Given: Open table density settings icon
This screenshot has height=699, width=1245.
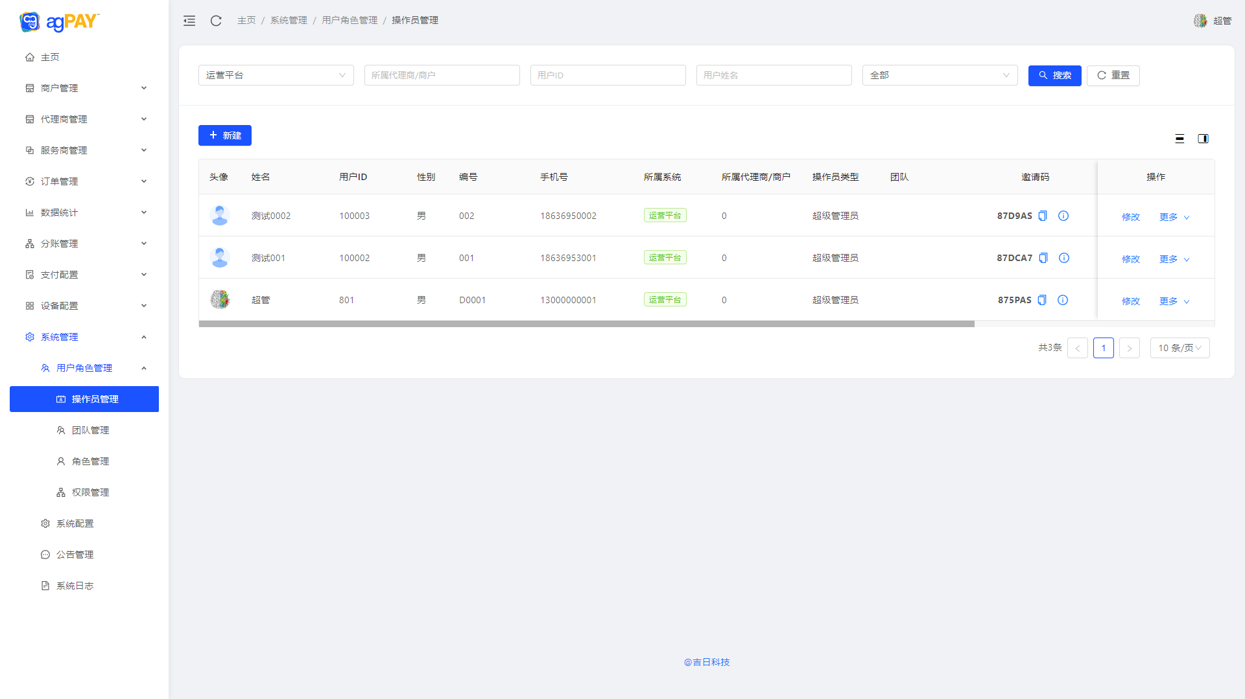Looking at the screenshot, I should pos(1180,139).
